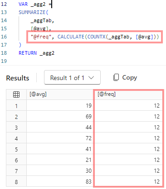
Task: Select result row number 6
Action: 16,160
